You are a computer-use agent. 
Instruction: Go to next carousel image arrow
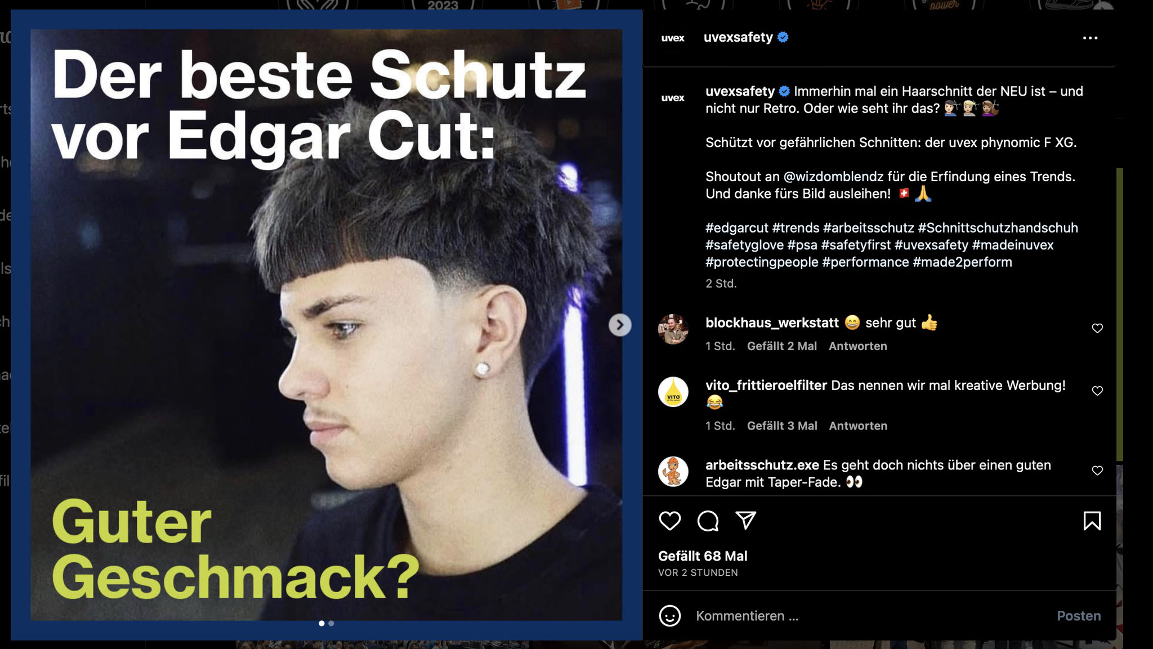tap(620, 325)
